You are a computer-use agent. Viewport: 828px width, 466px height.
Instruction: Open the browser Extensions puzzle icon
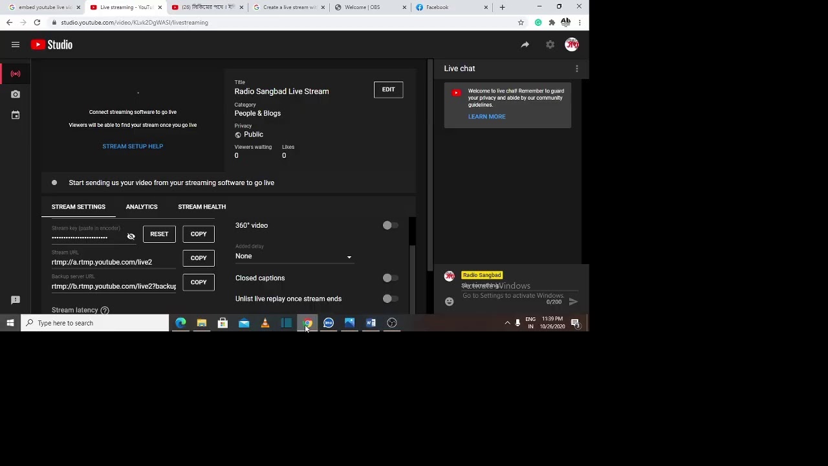552,23
